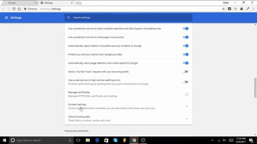Open the Settings hamburger menu
257x144 pixels.
tap(6, 18)
